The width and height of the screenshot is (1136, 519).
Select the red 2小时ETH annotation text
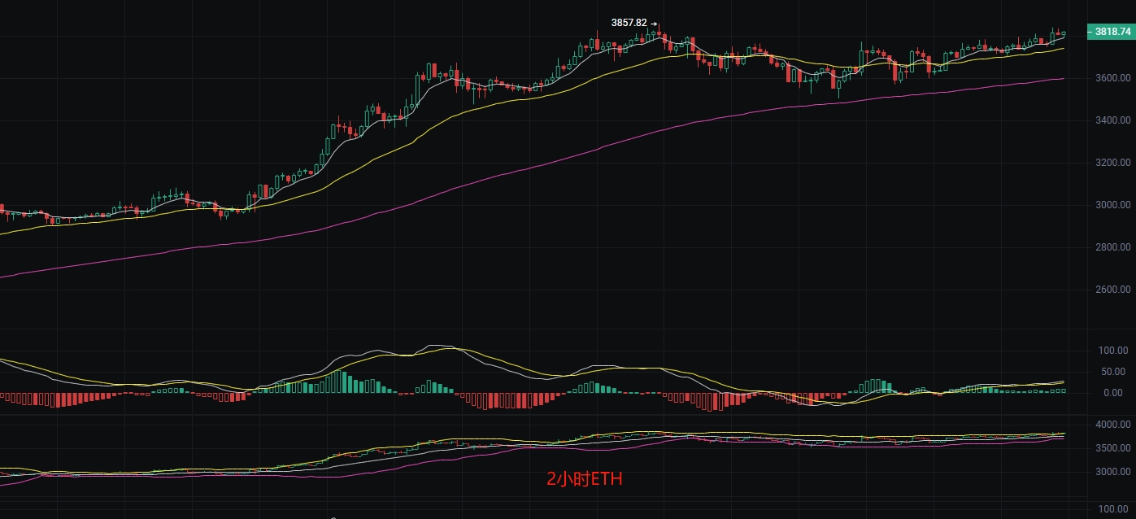(584, 479)
